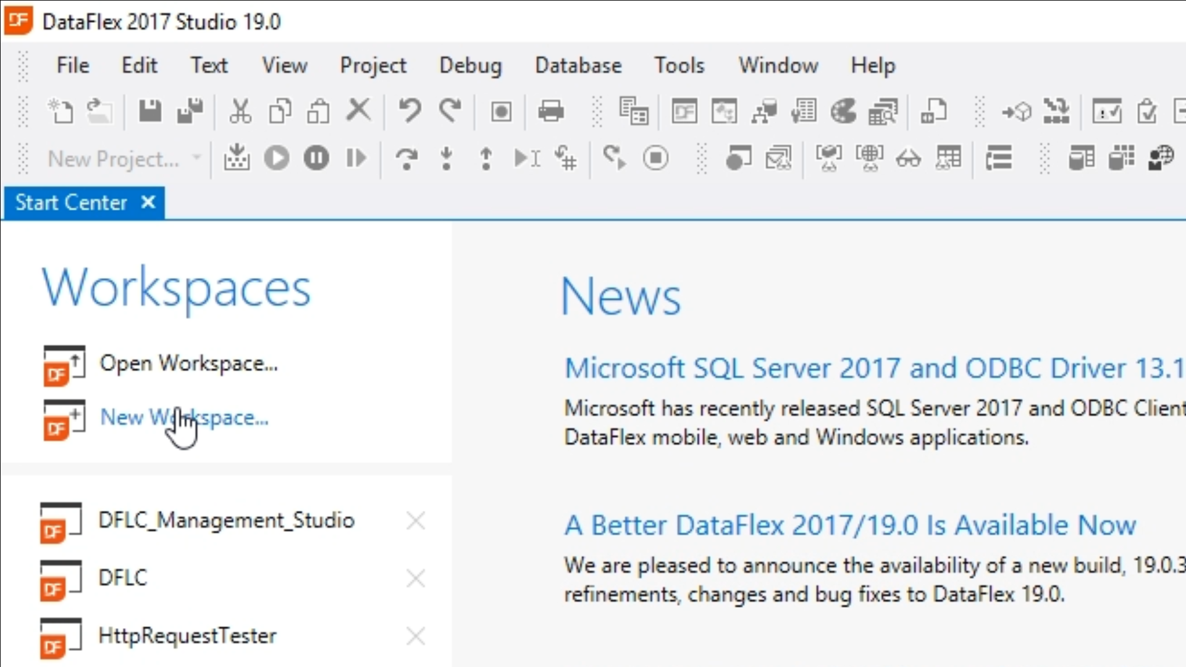Click the Stop debugging circle icon
Screen dimensions: 1186x667
655,159
